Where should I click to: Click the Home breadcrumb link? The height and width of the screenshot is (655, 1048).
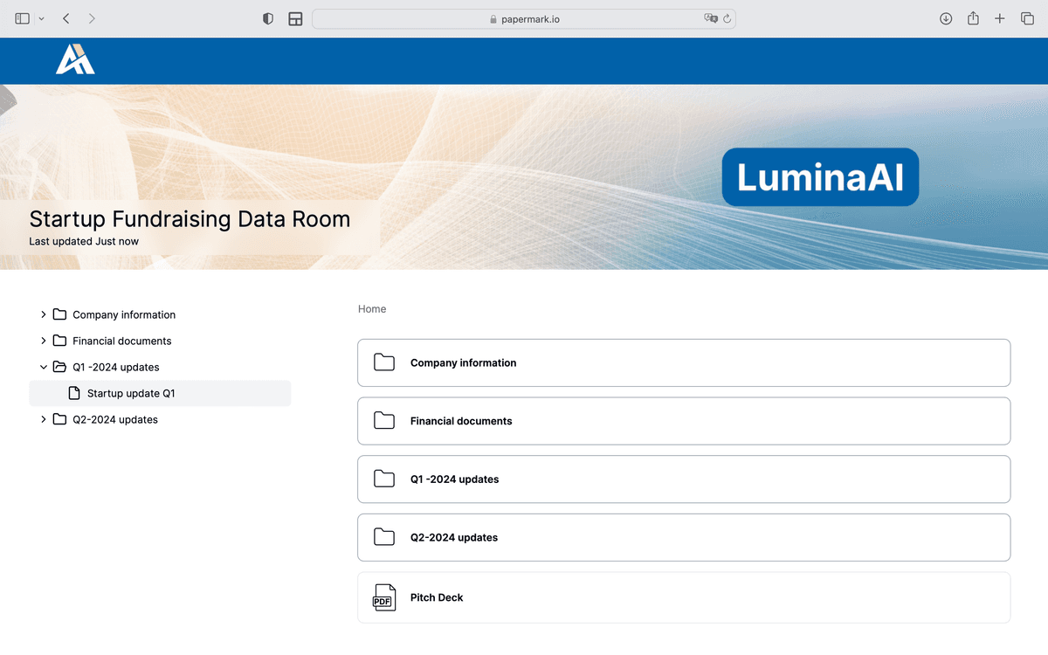[371, 308]
